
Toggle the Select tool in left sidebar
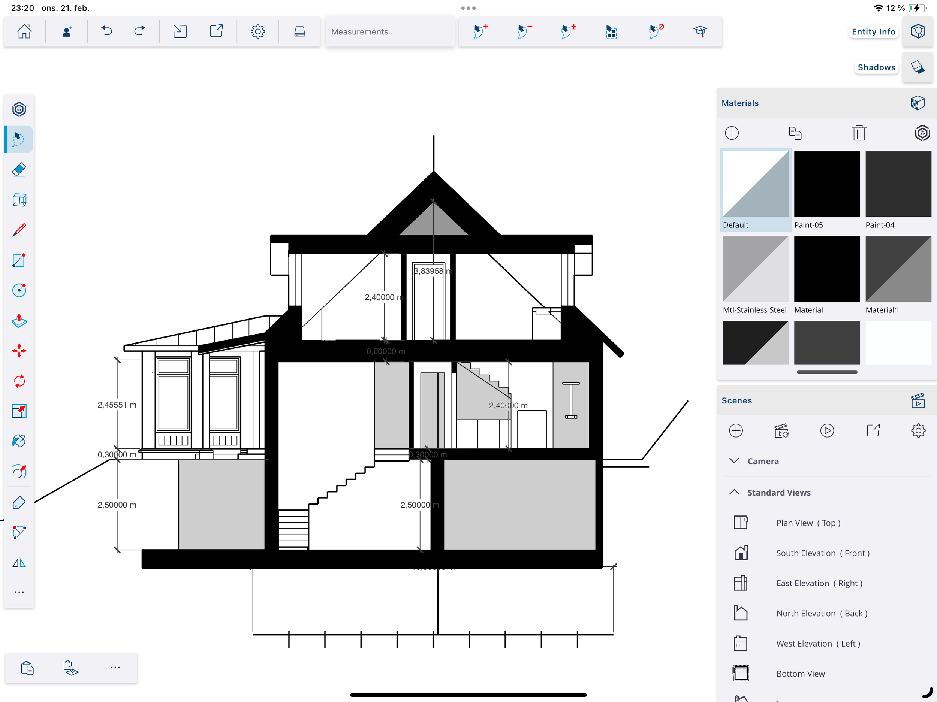(19, 139)
